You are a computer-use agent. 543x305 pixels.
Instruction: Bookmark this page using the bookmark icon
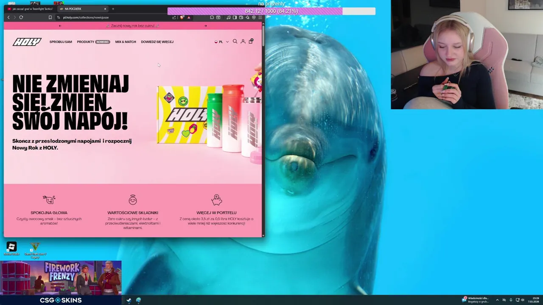coord(50,17)
